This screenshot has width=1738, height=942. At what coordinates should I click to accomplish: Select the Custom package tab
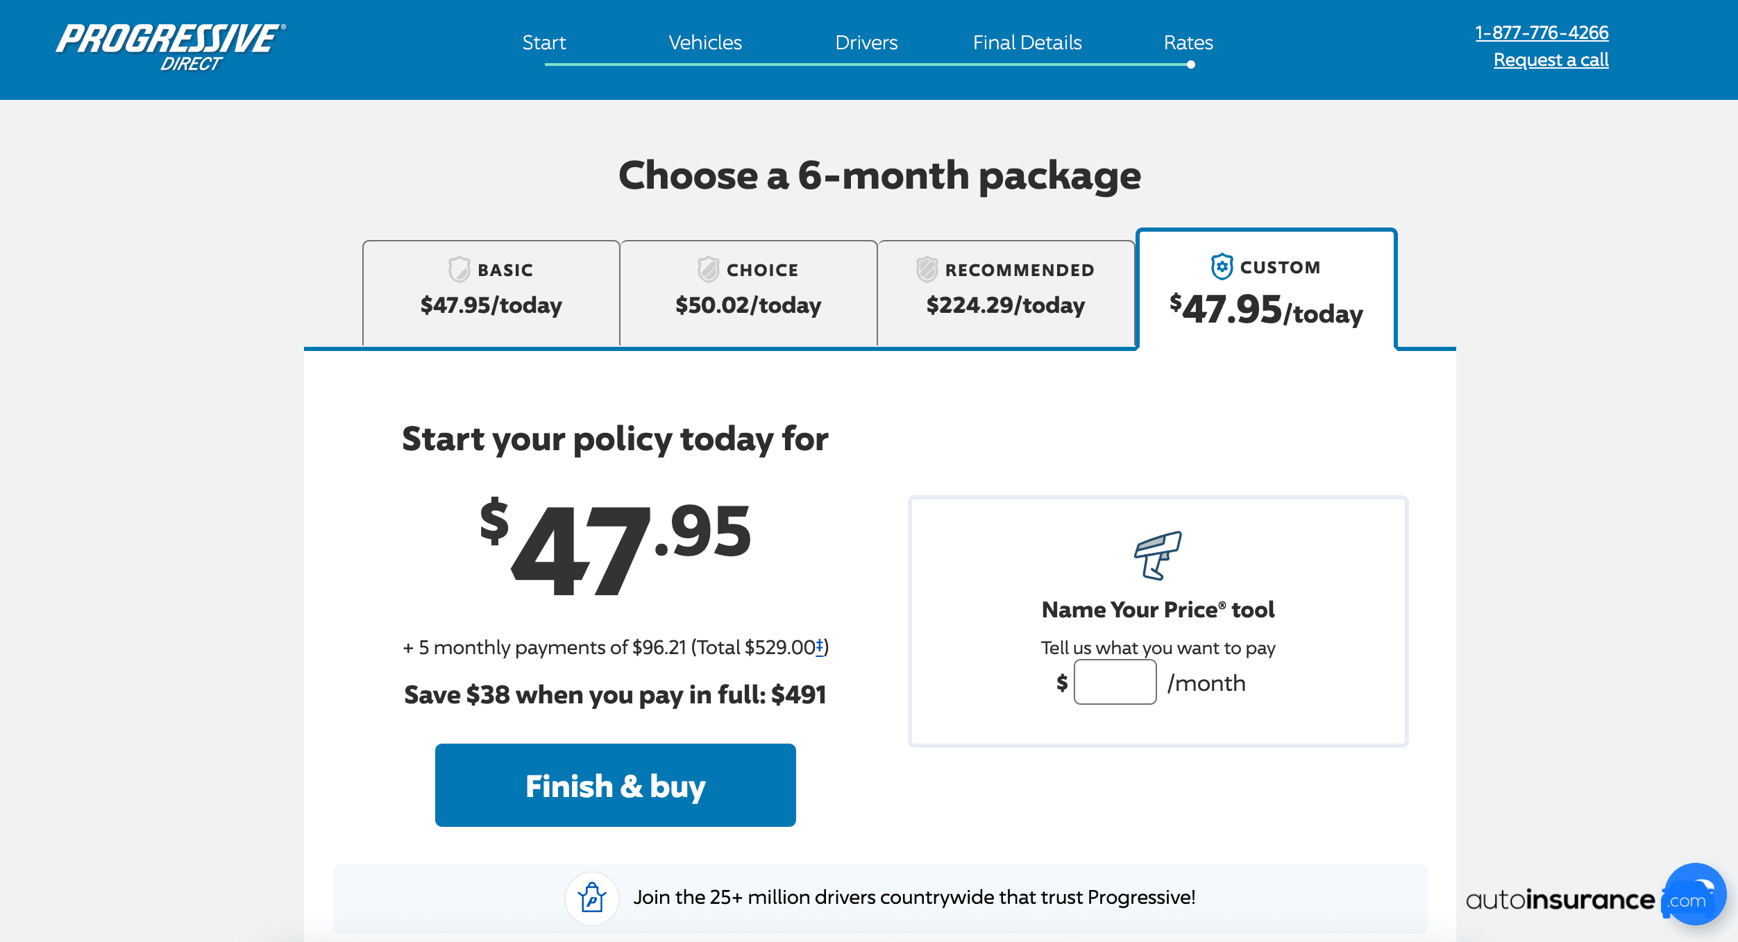click(x=1266, y=290)
